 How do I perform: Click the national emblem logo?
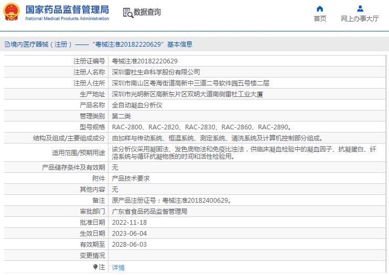tap(11, 12)
